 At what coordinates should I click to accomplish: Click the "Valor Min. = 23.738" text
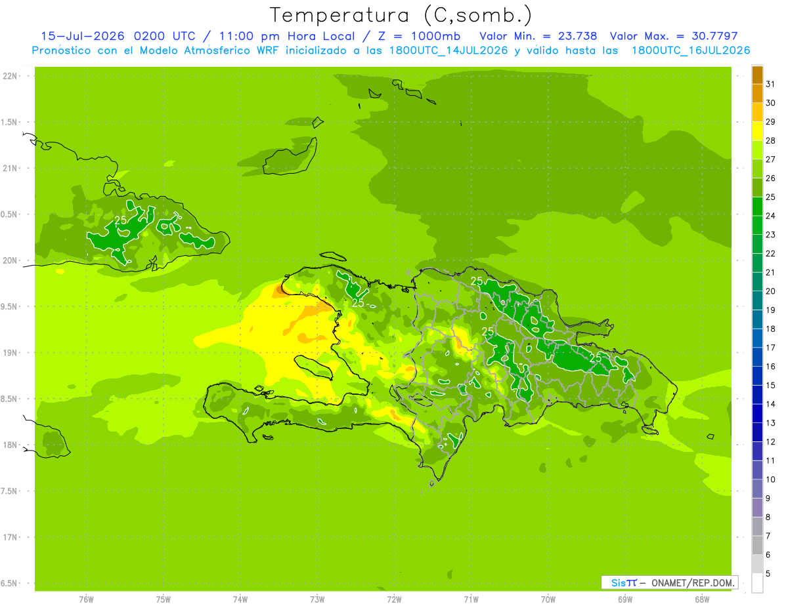coord(538,36)
